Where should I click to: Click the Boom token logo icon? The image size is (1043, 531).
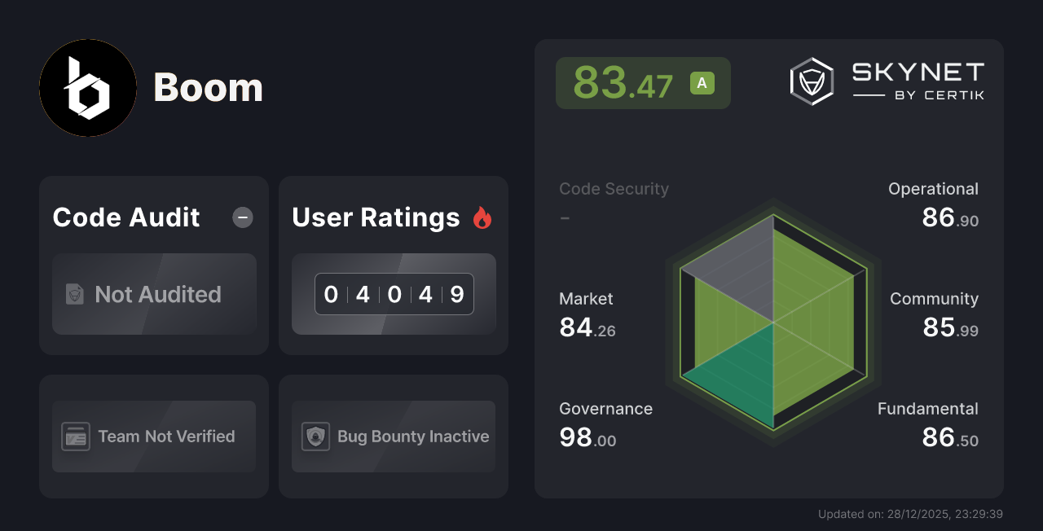(x=88, y=88)
